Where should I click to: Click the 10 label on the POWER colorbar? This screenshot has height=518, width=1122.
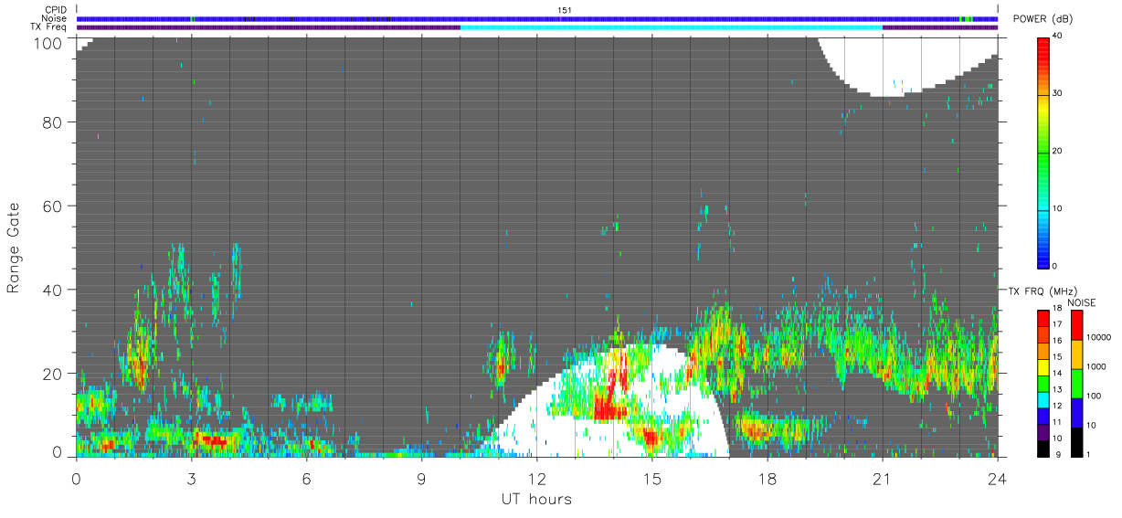(1058, 208)
